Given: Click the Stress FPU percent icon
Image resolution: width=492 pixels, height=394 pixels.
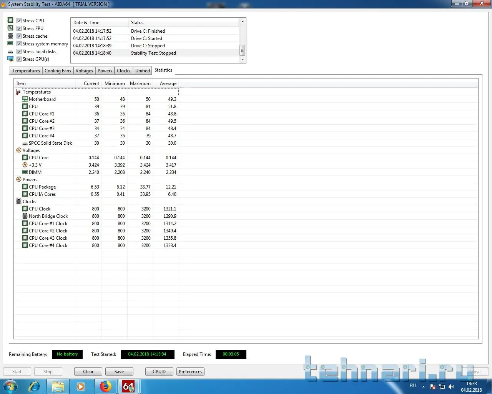Looking at the screenshot, I should 10,28.
